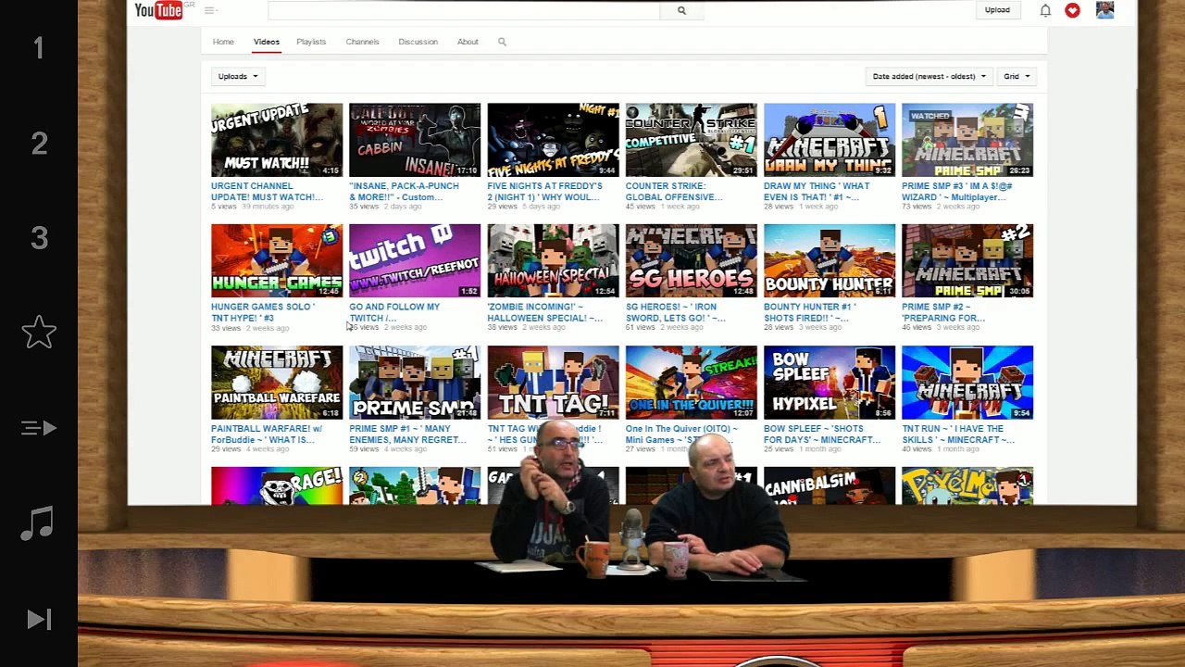Go to the Channels tab
The height and width of the screenshot is (667, 1185).
[x=362, y=42]
